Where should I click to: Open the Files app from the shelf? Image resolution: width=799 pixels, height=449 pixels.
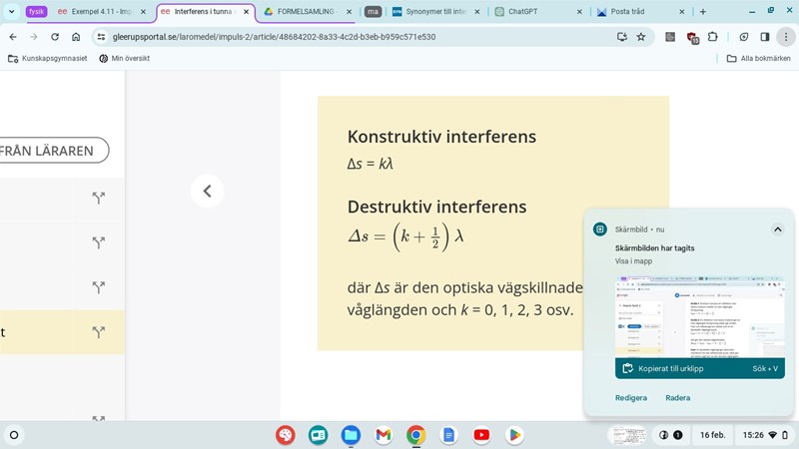click(351, 435)
